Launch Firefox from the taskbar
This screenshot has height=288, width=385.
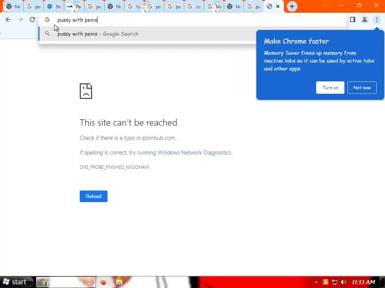(104, 282)
